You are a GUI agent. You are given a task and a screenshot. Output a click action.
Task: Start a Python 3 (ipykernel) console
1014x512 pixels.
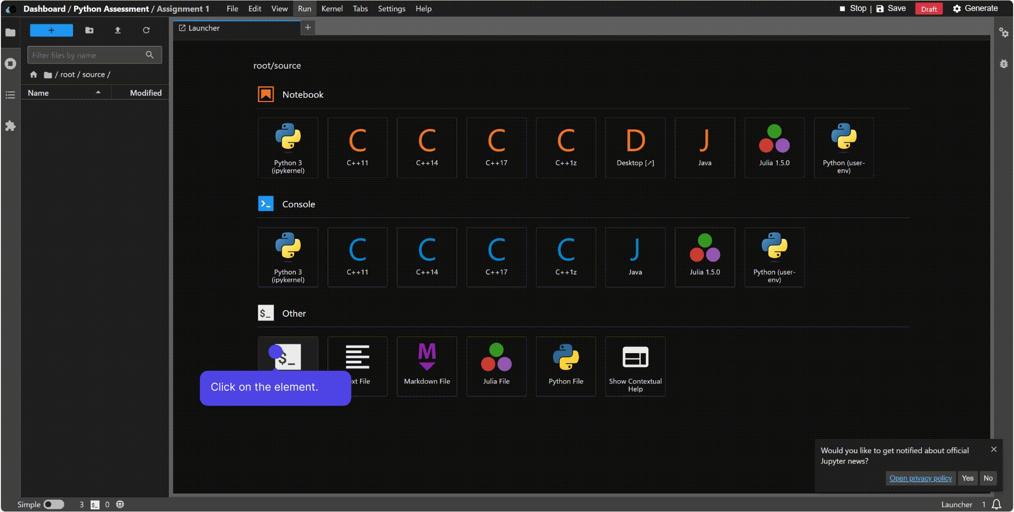coord(288,257)
